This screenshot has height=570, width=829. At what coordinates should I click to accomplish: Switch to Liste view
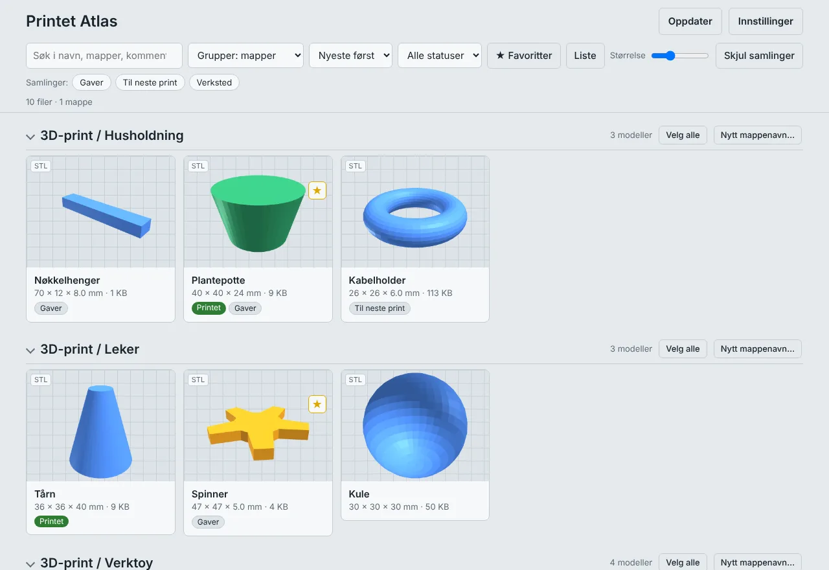pos(585,56)
